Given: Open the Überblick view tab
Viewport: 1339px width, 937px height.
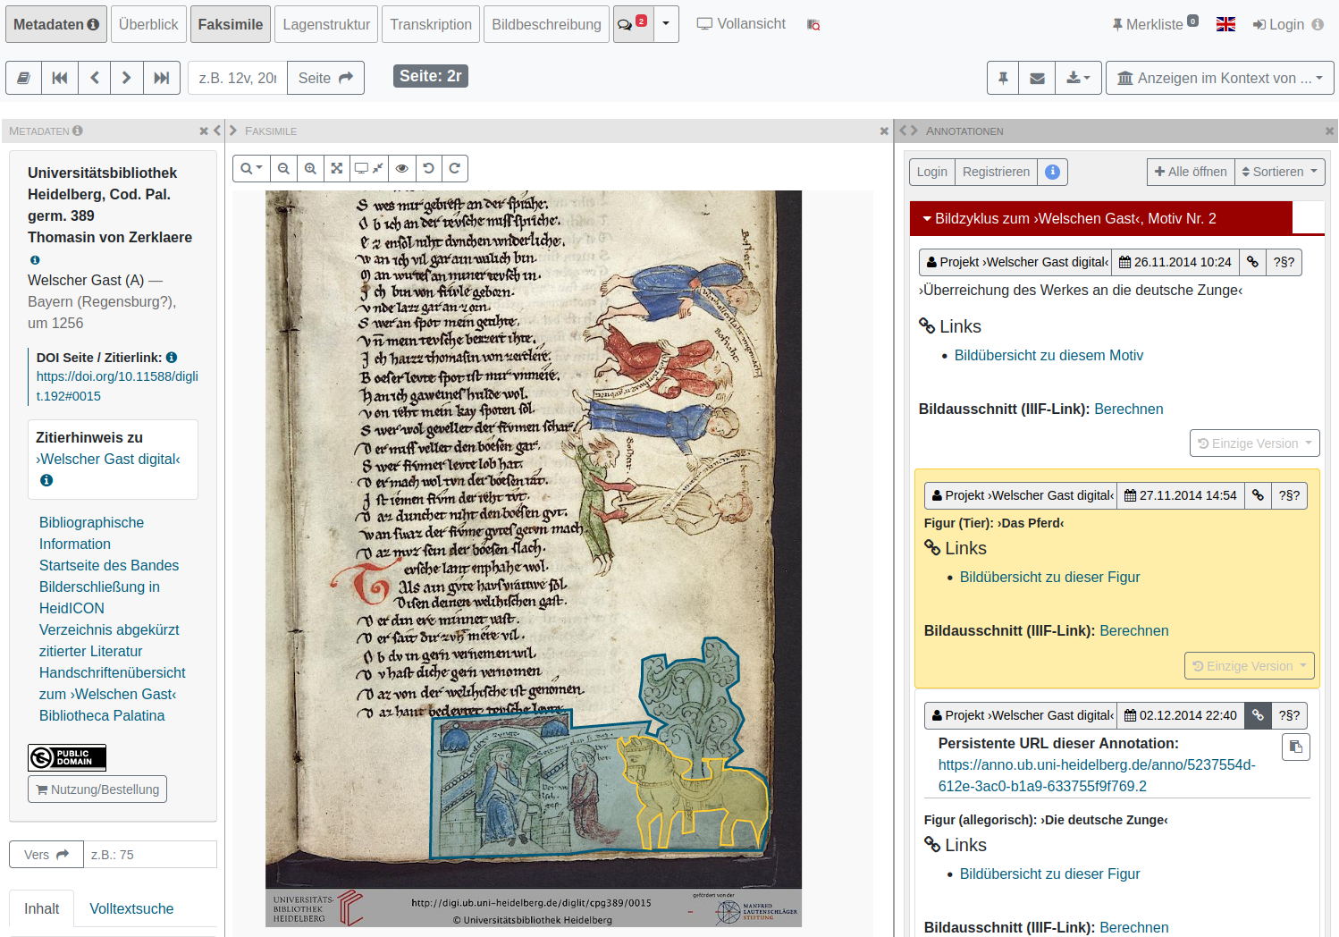Looking at the screenshot, I should click(x=148, y=24).
